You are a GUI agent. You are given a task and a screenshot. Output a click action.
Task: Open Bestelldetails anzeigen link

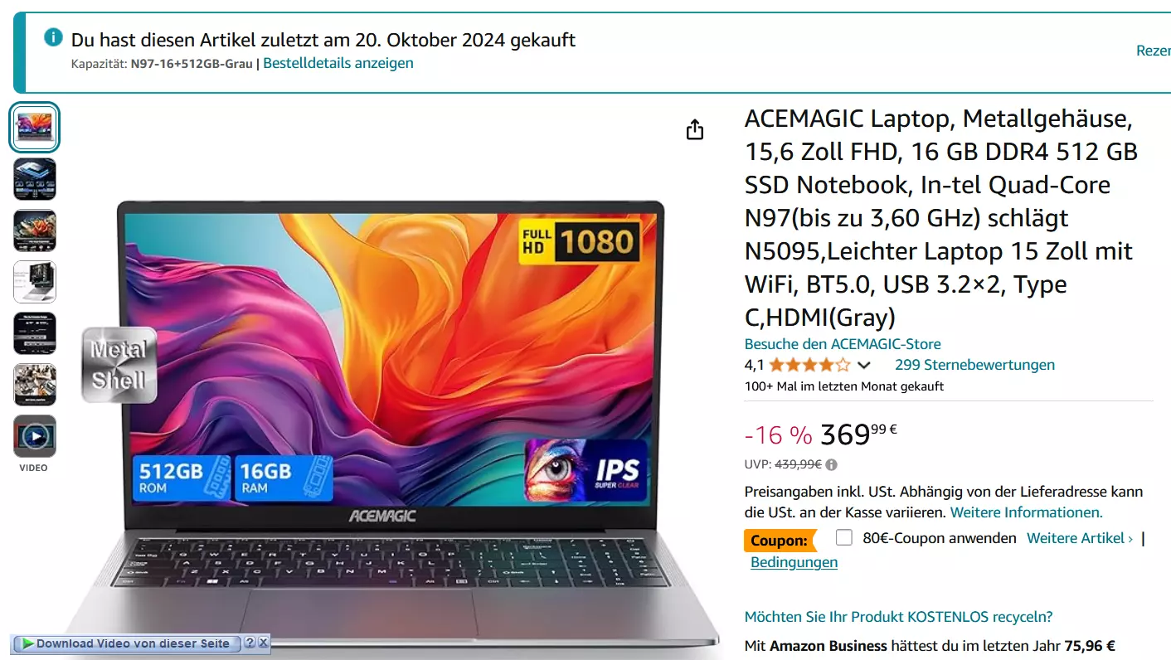pos(338,63)
